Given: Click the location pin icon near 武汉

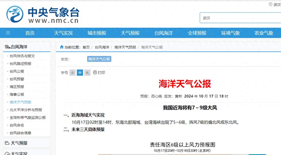Looking at the screenshot, I should (270, 4).
